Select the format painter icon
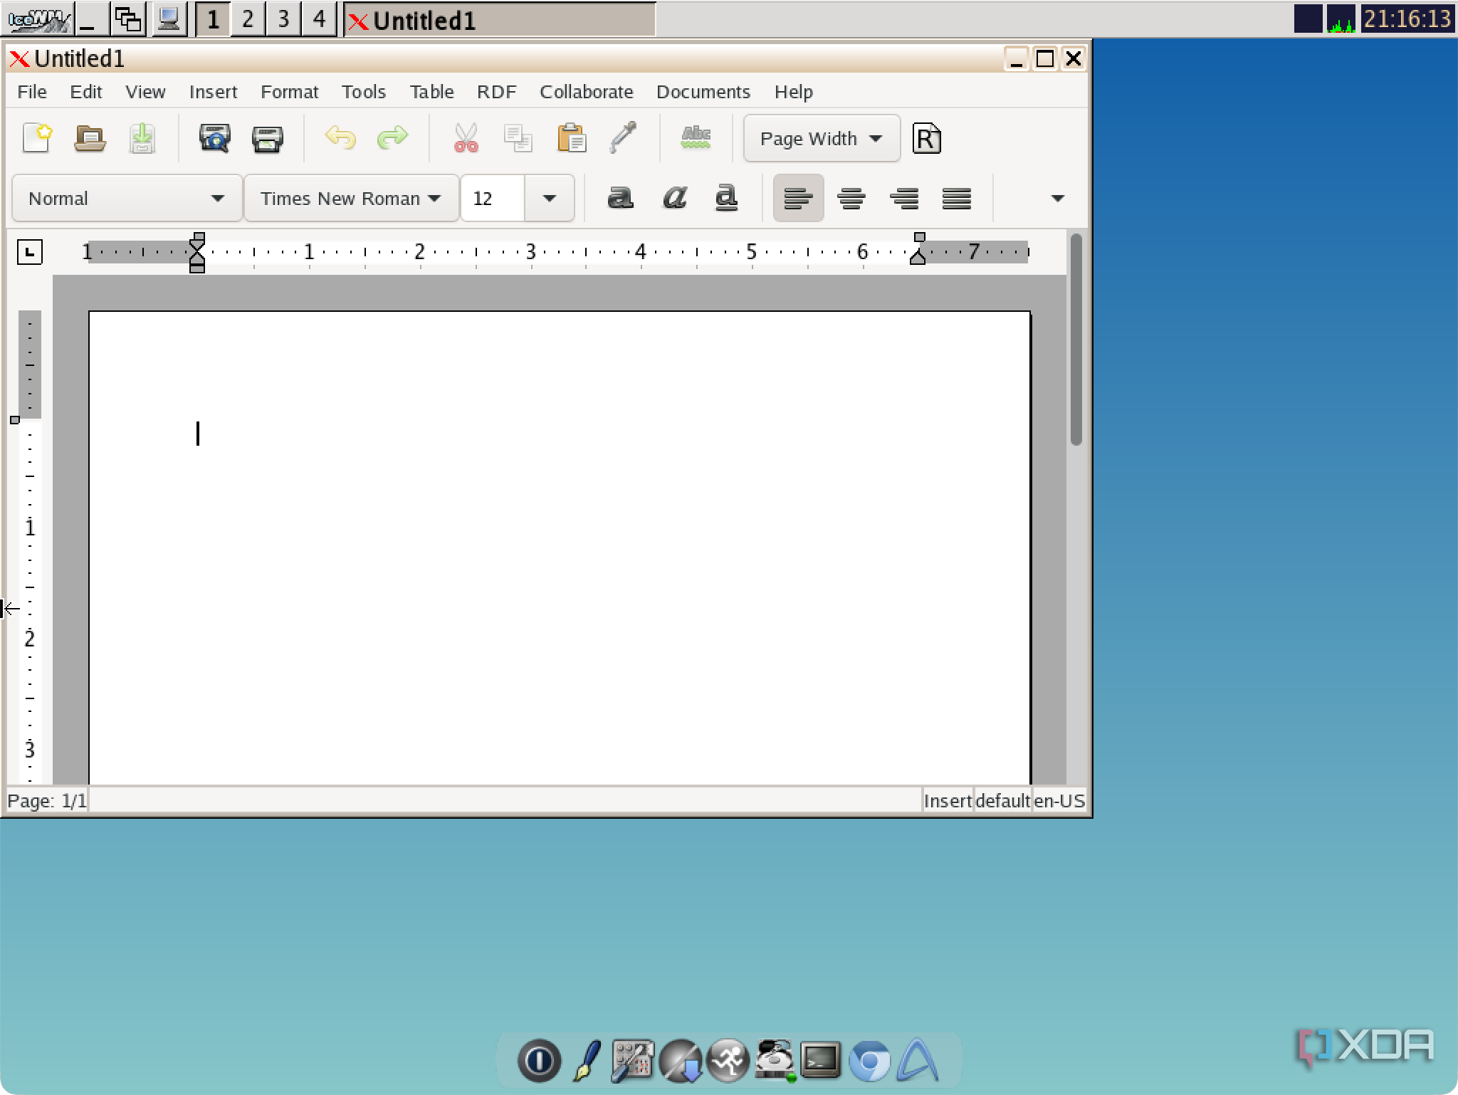The image size is (1458, 1095). tap(623, 137)
